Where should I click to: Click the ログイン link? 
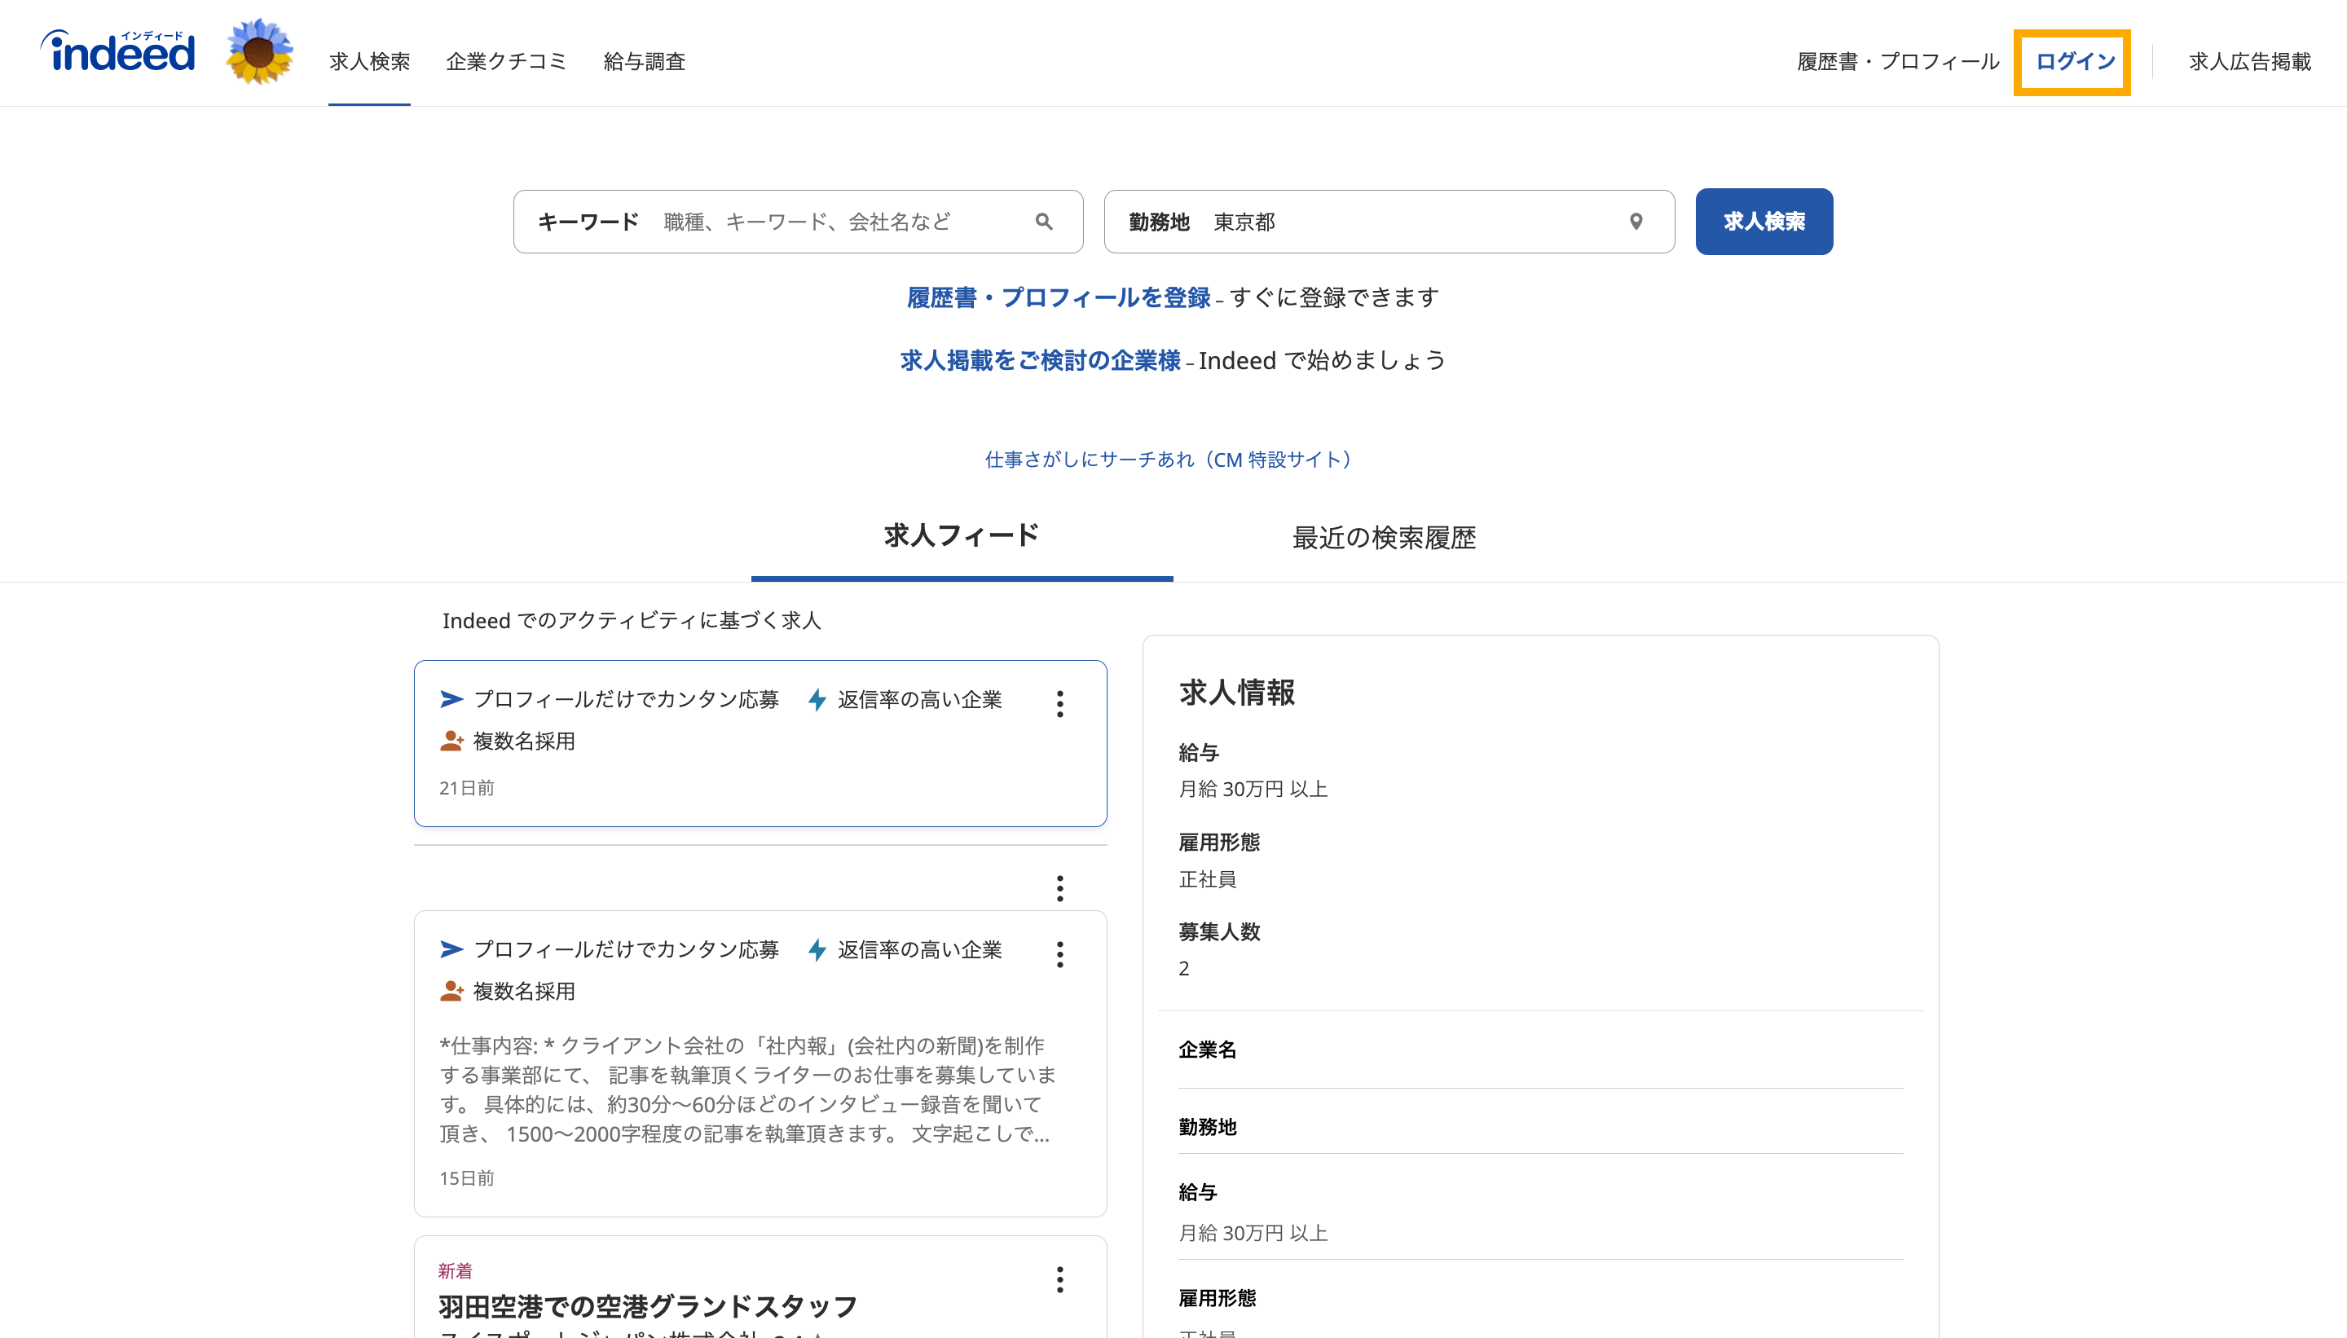pos(2074,62)
